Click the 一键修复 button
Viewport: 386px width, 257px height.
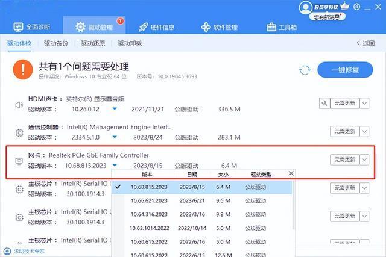(x=345, y=70)
